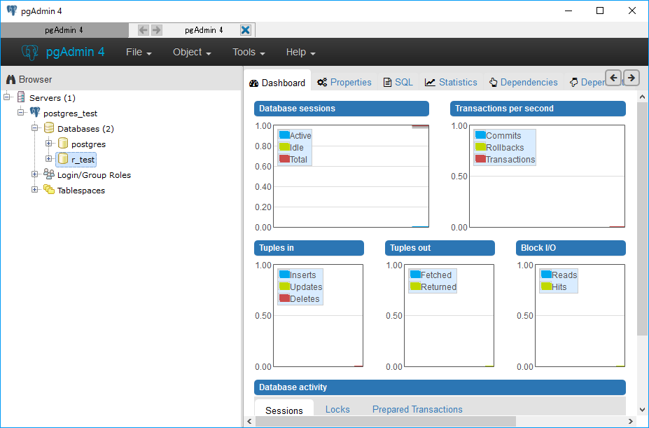Viewport: 649px width, 428px height.
Task: Click the r_test database cylinder icon
Action: coord(63,159)
